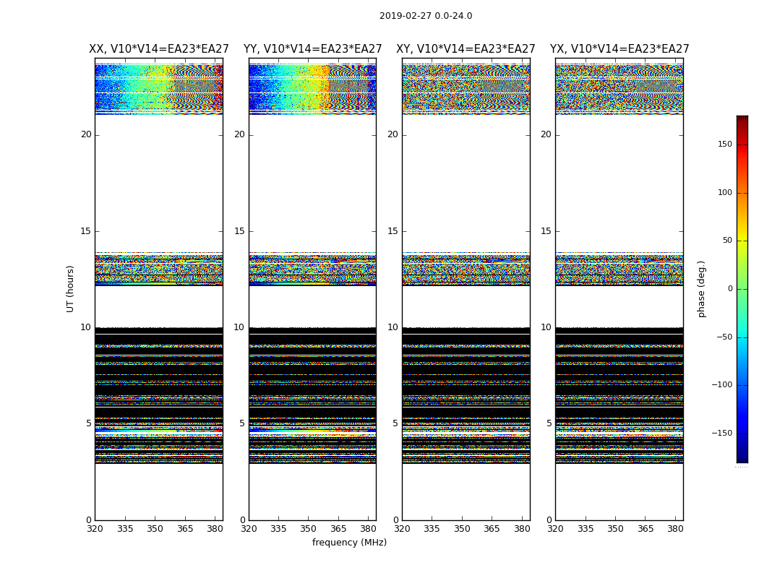Click the XY subplot title text
The width and height of the screenshot is (759, 578).
(466, 49)
